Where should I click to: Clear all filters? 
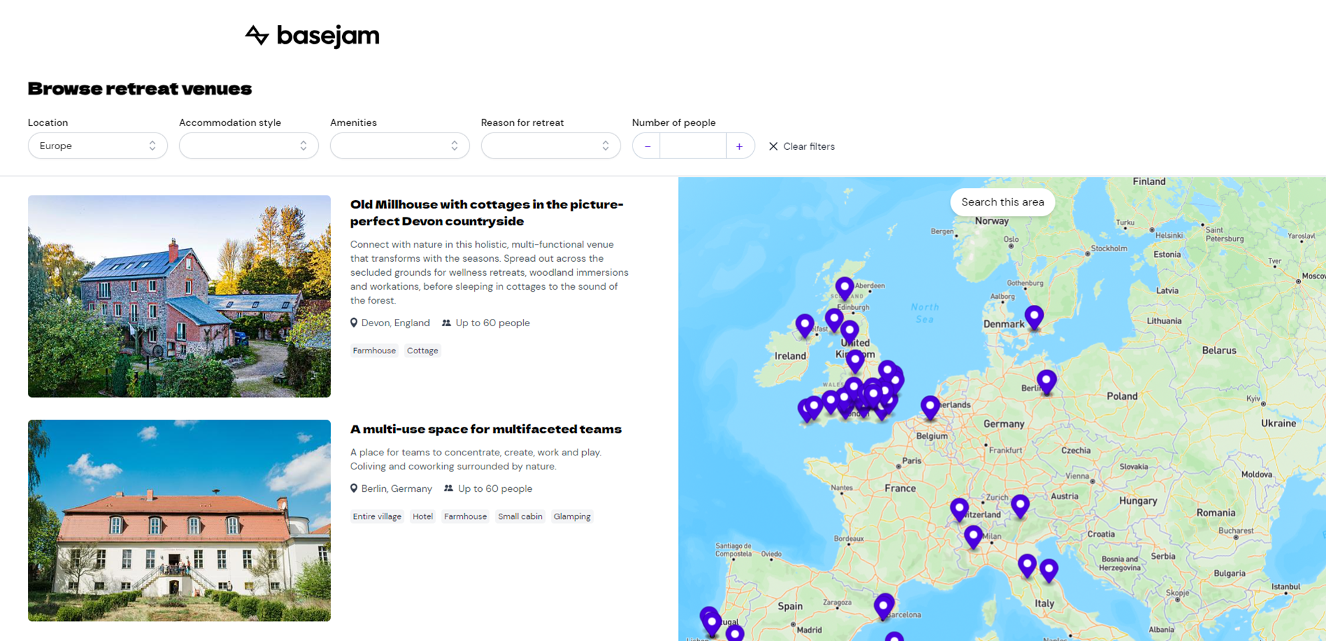(802, 146)
